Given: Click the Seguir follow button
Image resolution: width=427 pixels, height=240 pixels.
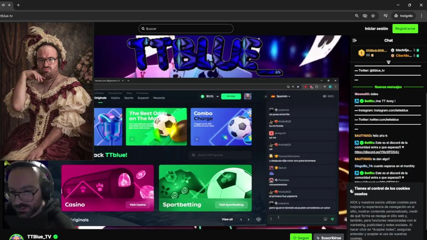Looking at the screenshot, I should tap(301, 238).
